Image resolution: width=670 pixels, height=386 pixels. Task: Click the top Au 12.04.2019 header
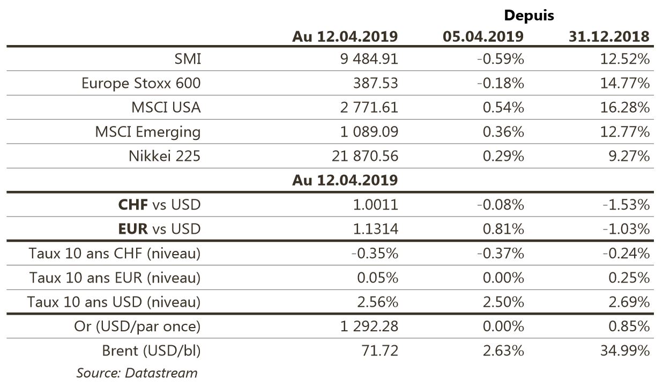coord(345,36)
